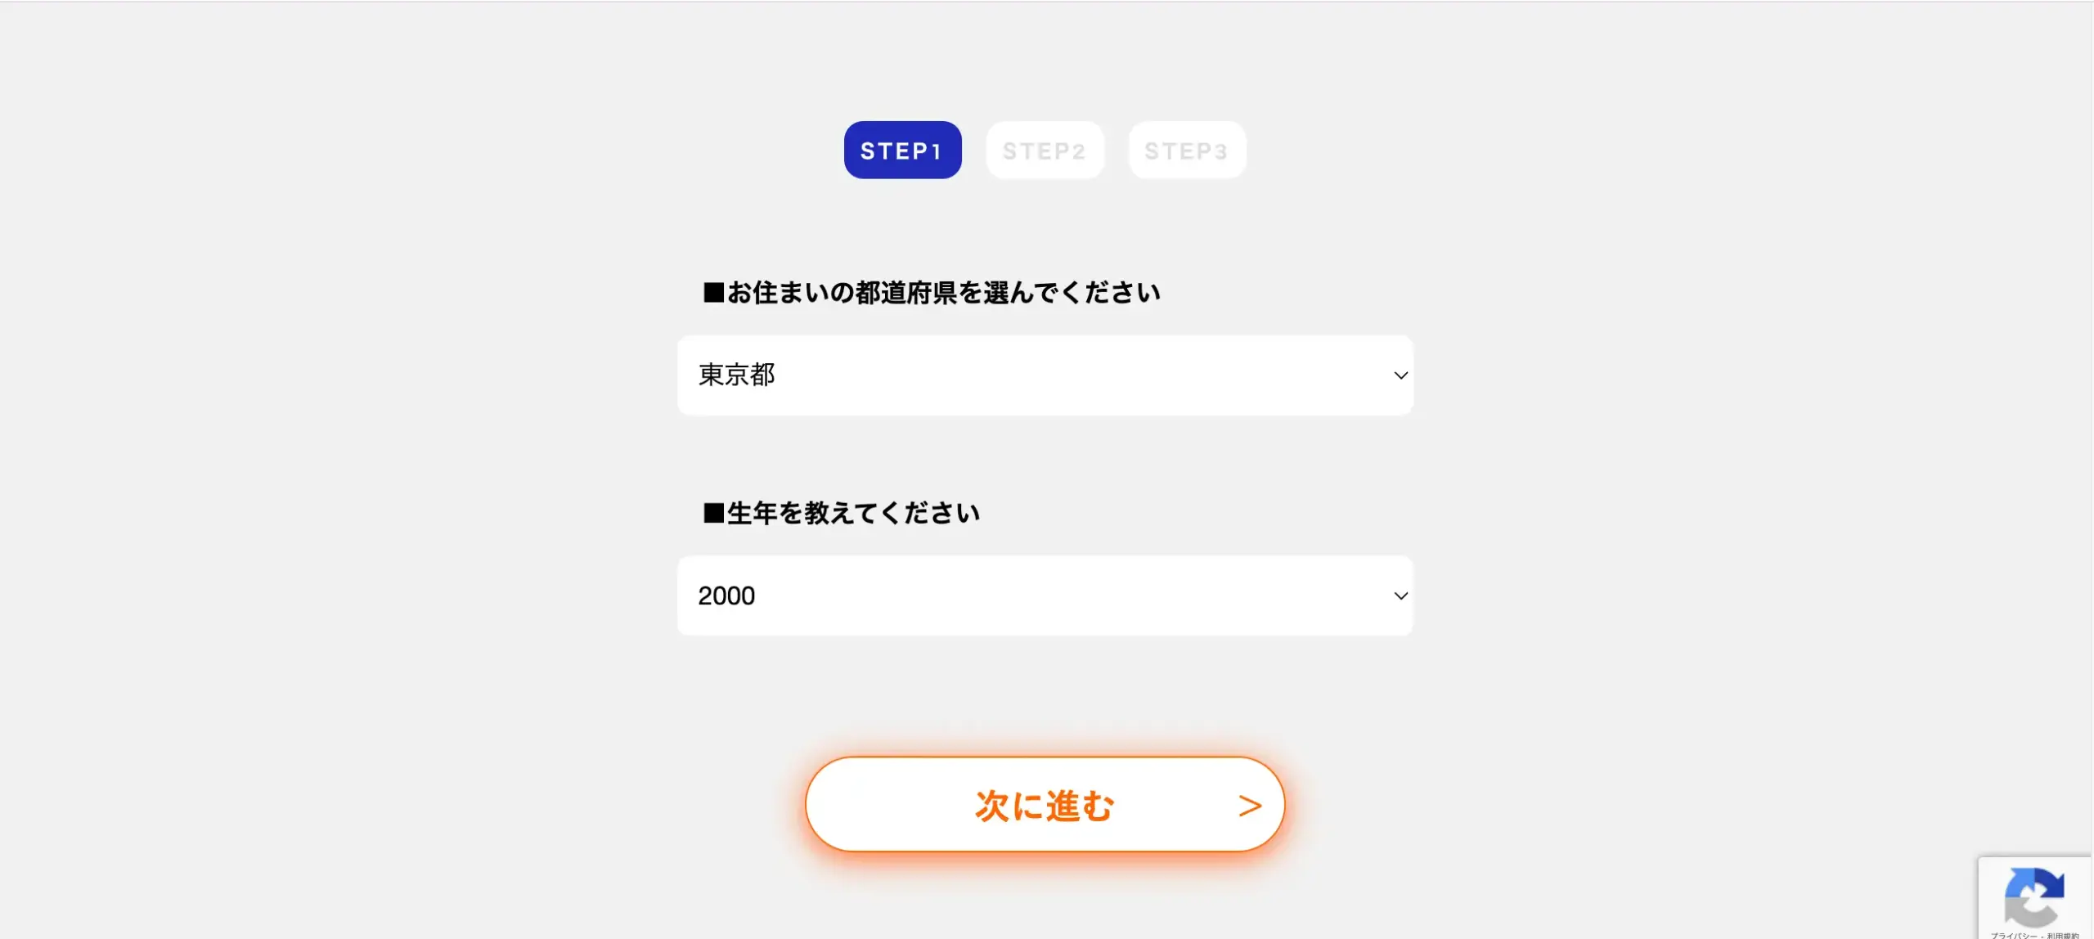Click the お住まいの都道府県 heading
Image resolution: width=2094 pixels, height=939 pixels.
931,291
